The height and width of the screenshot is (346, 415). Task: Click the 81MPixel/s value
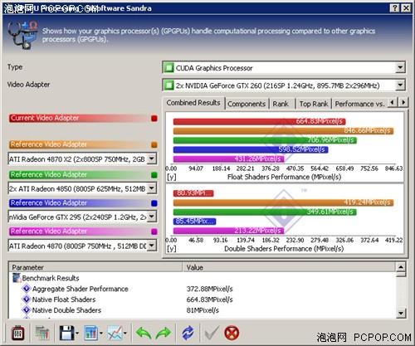(203, 310)
